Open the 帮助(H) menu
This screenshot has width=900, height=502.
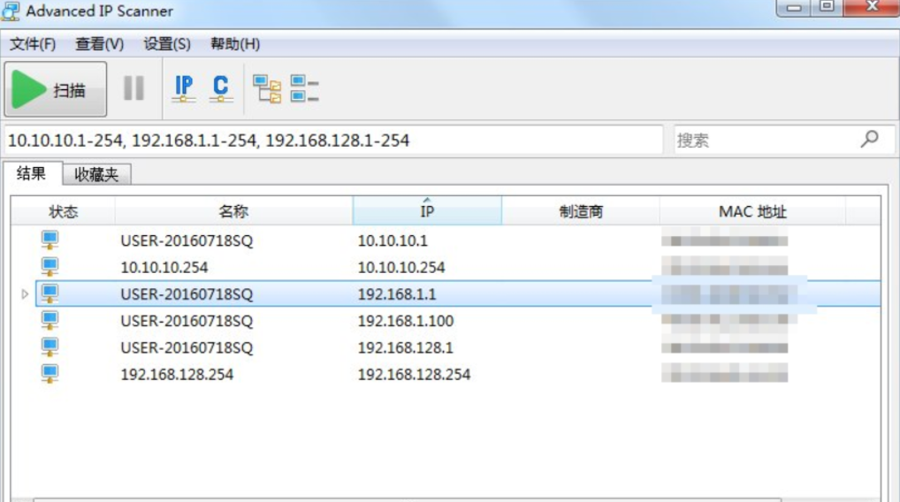pyautogui.click(x=235, y=44)
